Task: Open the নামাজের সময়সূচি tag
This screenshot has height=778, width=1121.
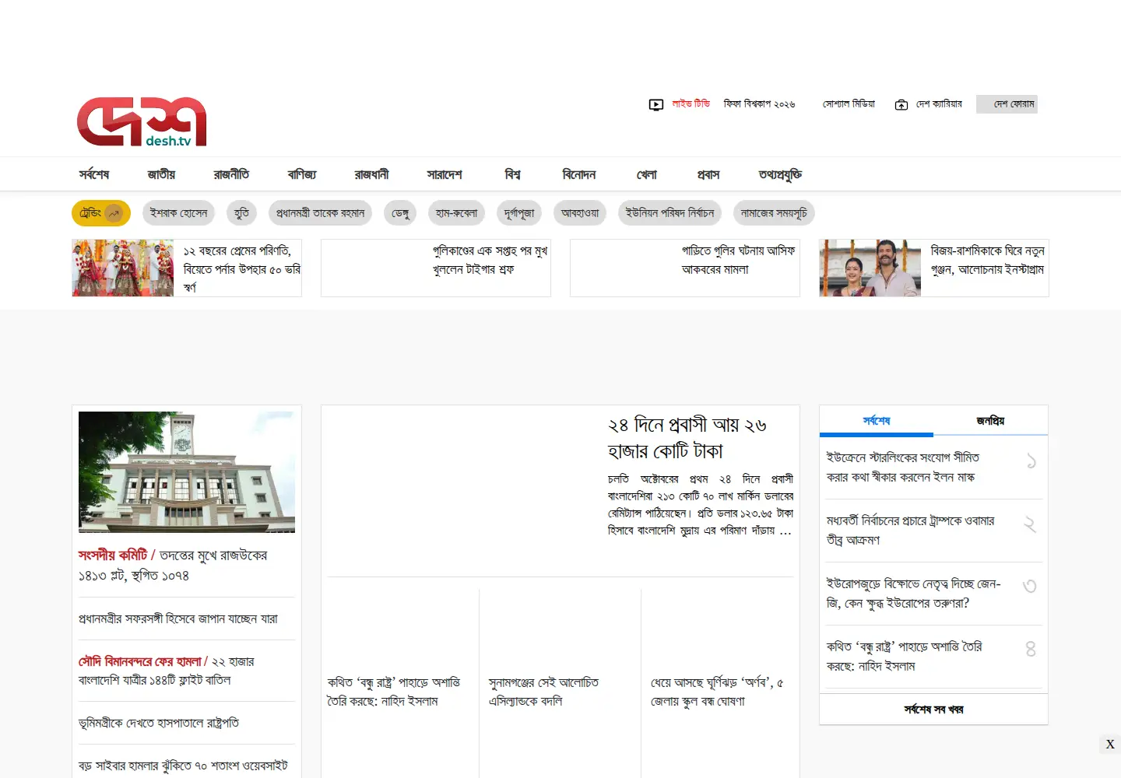Action: (774, 213)
